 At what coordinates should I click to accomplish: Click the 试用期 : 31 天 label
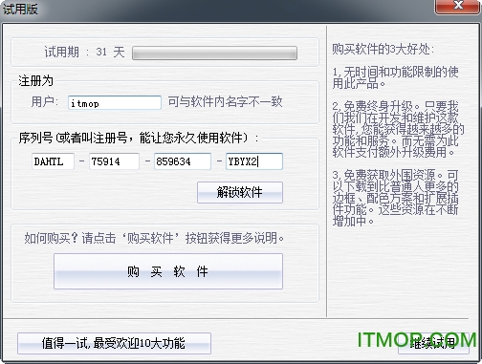tap(84, 52)
